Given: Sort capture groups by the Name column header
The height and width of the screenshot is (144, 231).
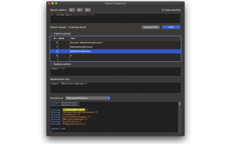Looking at the screenshot, I should point(64,38).
